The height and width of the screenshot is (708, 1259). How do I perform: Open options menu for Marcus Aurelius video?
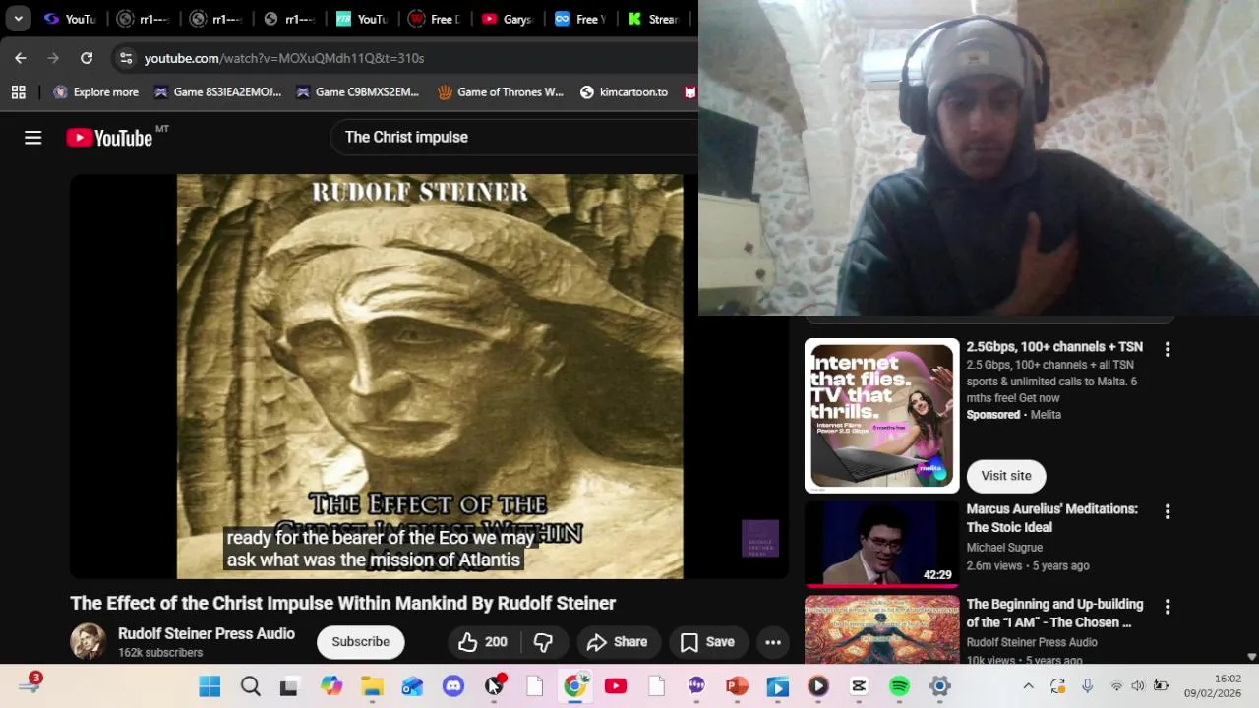1168,511
